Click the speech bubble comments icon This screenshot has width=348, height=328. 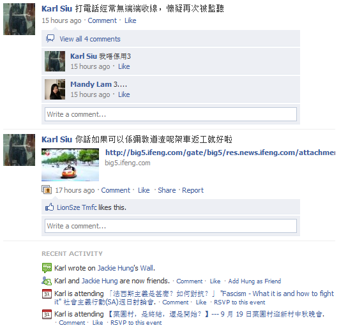(50, 38)
